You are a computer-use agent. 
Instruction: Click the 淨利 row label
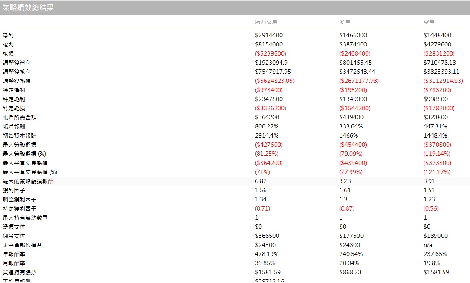tap(8, 35)
